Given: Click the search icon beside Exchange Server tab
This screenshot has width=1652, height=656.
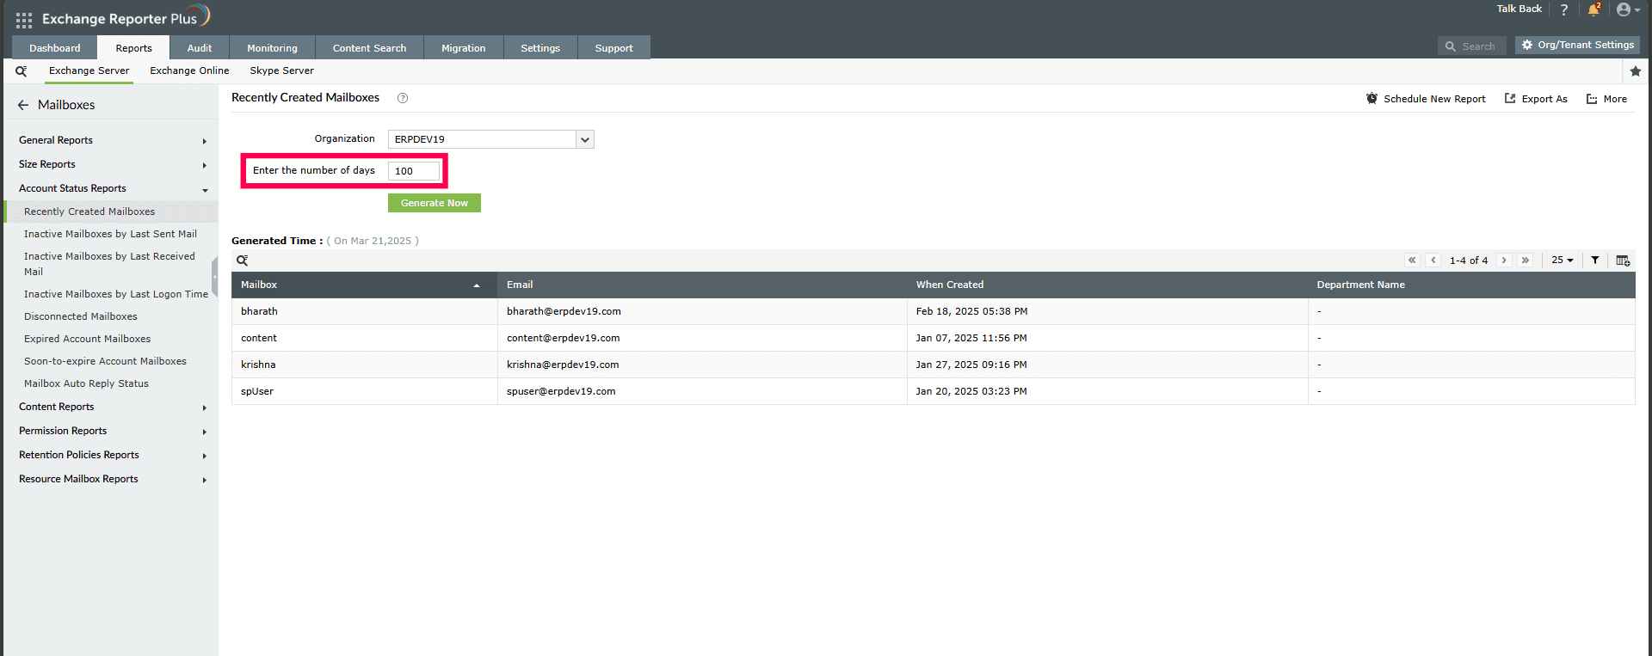Looking at the screenshot, I should pos(22,71).
